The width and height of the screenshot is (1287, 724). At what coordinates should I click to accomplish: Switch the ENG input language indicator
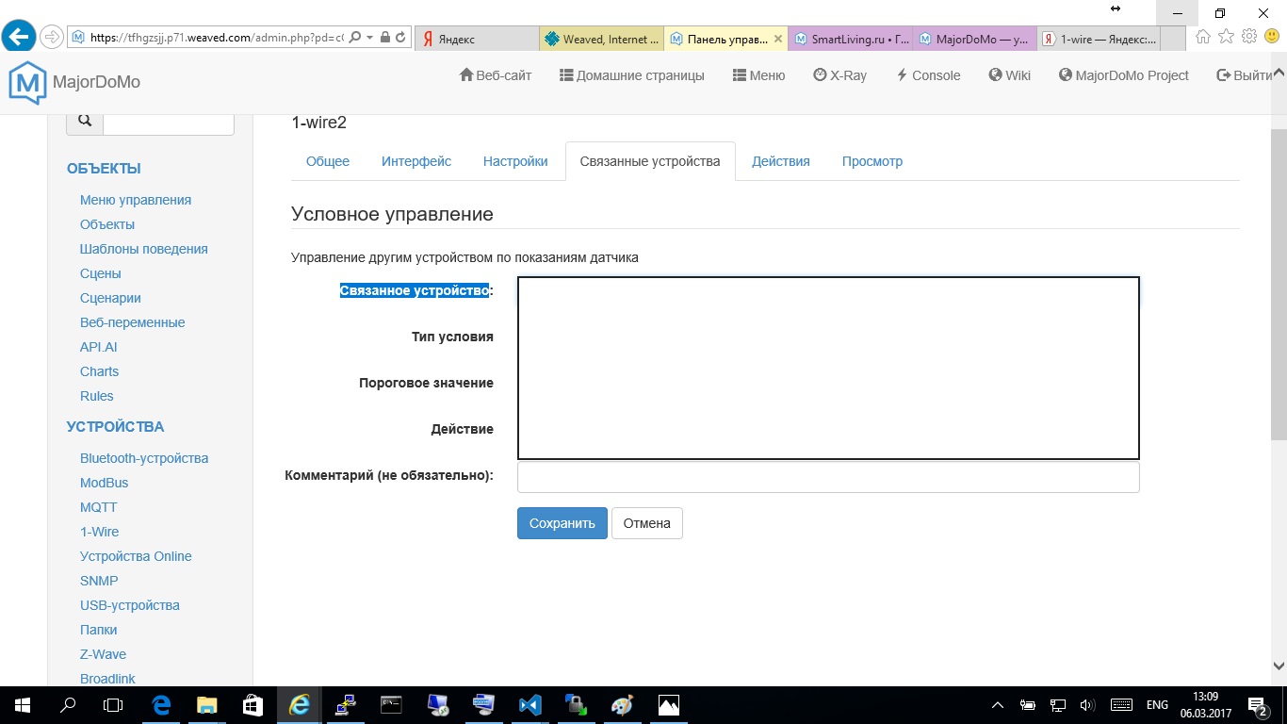(x=1157, y=705)
